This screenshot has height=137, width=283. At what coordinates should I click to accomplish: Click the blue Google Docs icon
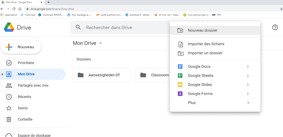[180, 67]
